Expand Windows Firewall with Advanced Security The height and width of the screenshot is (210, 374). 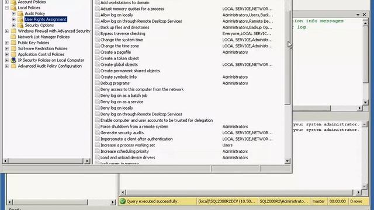click(x=6, y=31)
